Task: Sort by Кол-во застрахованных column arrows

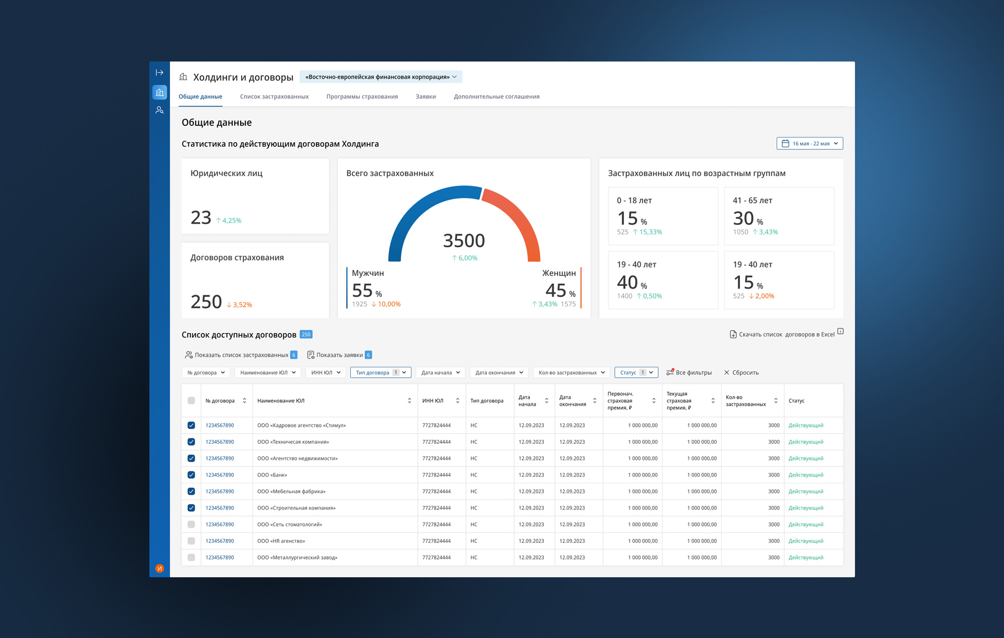Action: [776, 401]
